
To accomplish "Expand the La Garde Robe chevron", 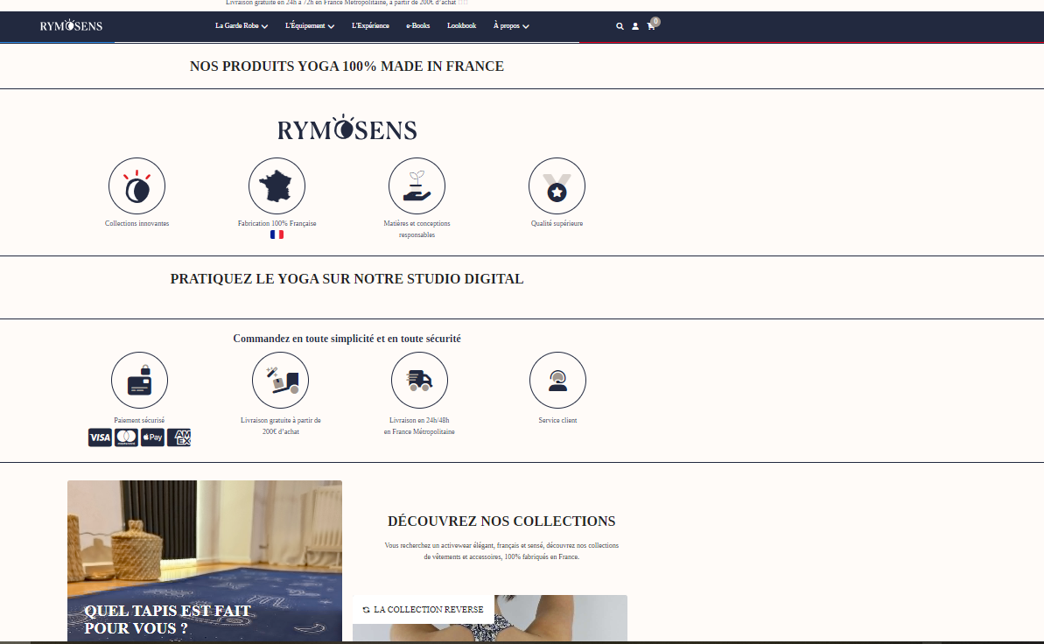I will pos(264,26).
